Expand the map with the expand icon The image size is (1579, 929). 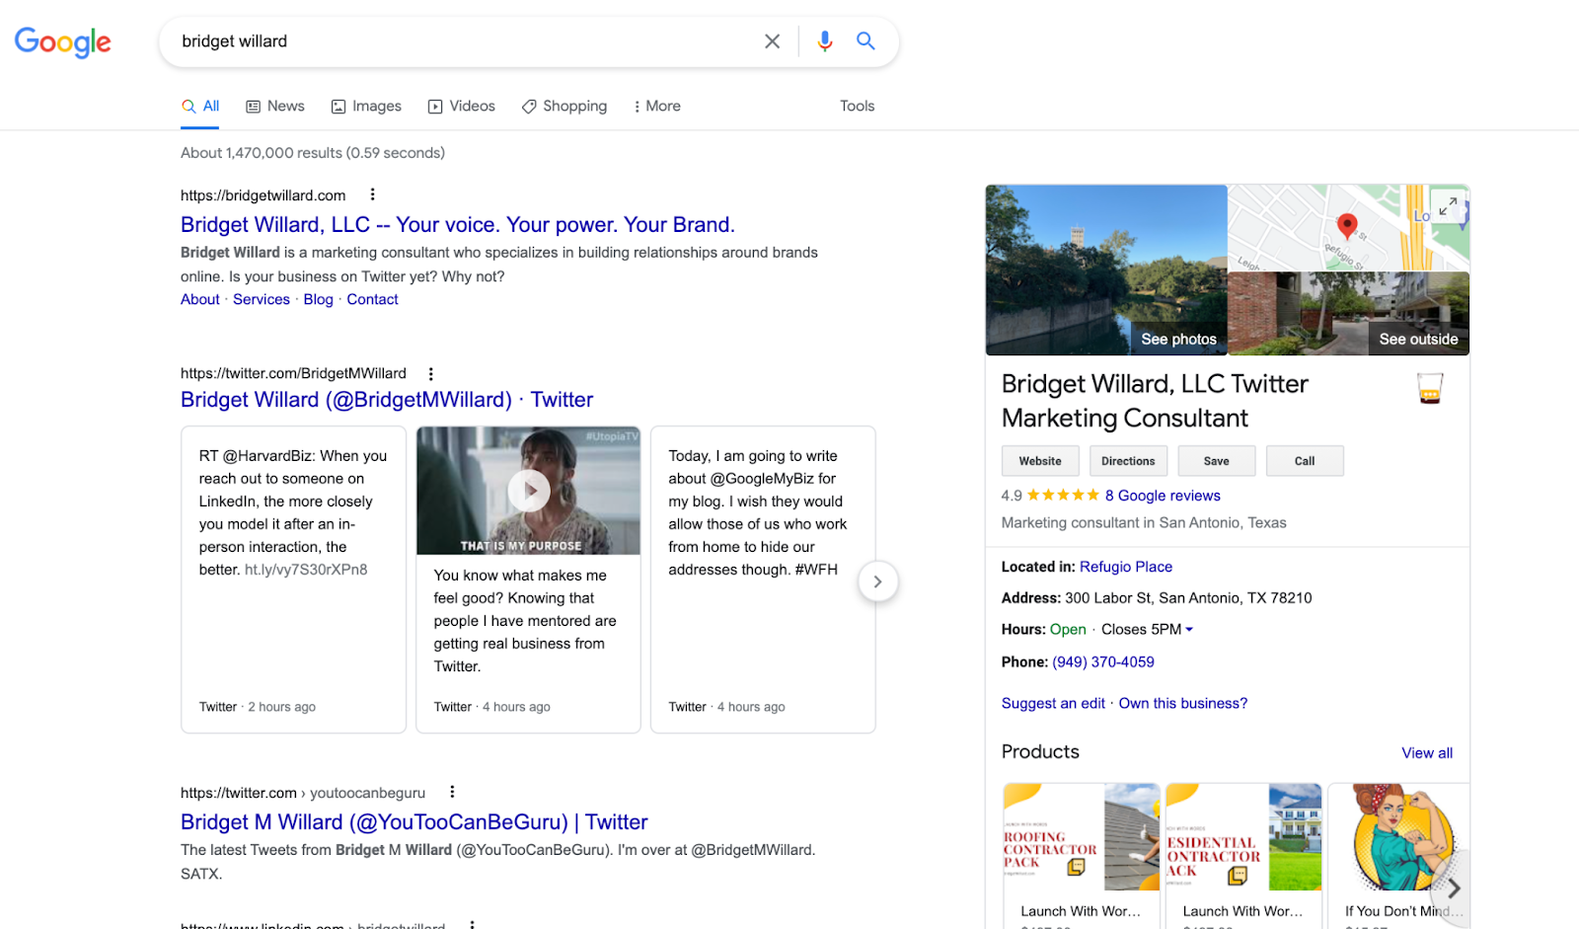click(1448, 206)
